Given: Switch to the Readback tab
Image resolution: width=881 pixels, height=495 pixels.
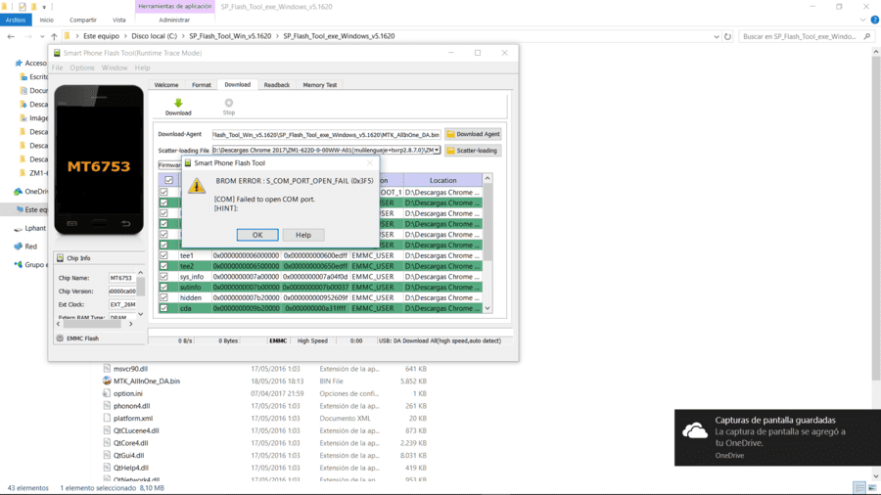Looking at the screenshot, I should 277,85.
